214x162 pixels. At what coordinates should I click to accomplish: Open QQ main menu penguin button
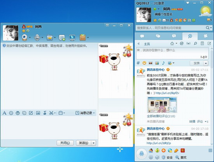[142, 154]
